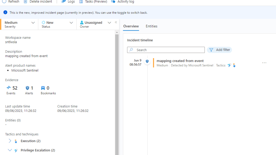Open the alert's three-dot more options menu
Screen dimensions: 276x155
click(264, 63)
